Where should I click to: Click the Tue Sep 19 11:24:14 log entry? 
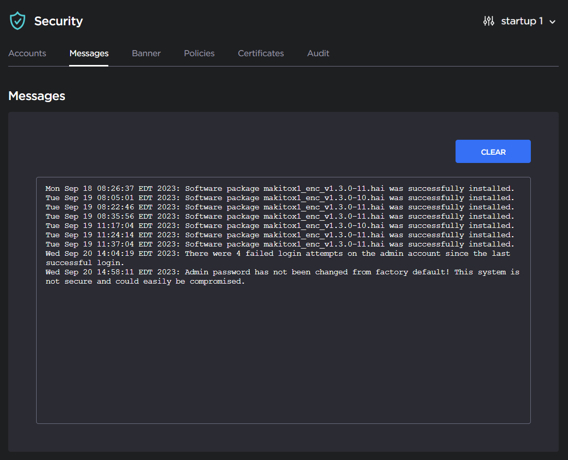click(x=280, y=235)
